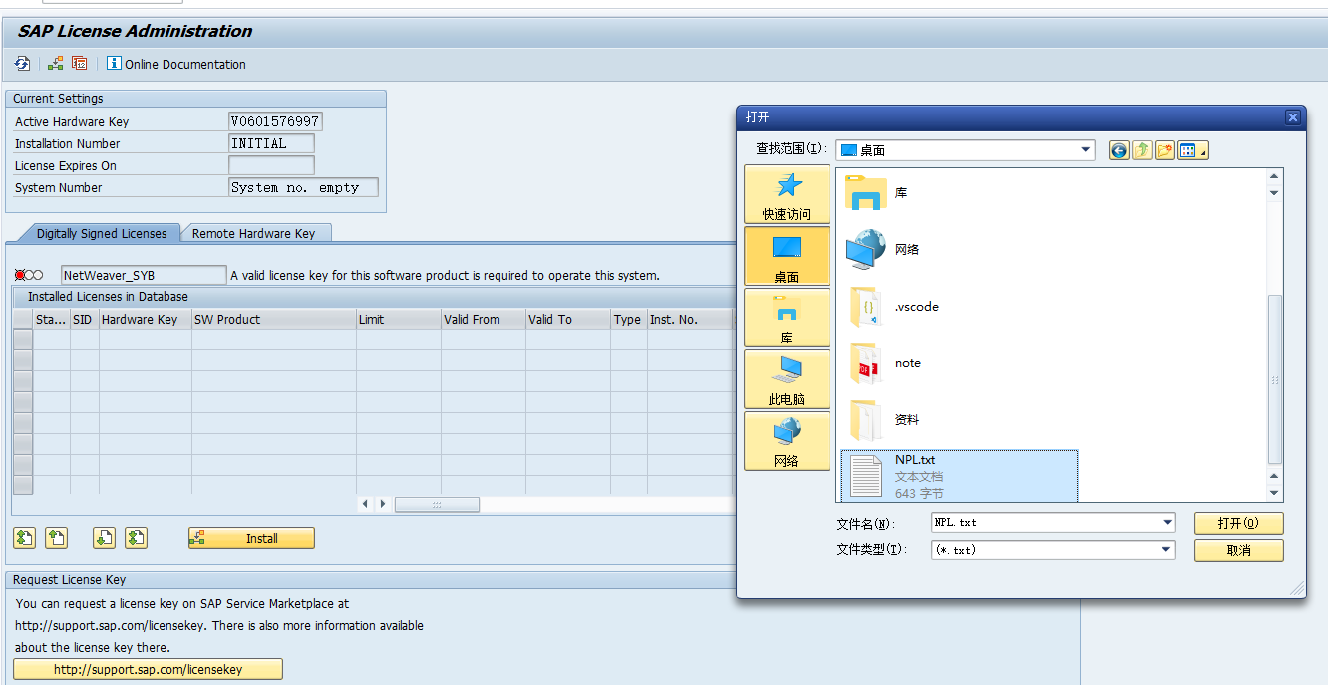The image size is (1328, 685).
Task: Click the up-one-level folder icon
Action: pyautogui.click(x=1142, y=150)
